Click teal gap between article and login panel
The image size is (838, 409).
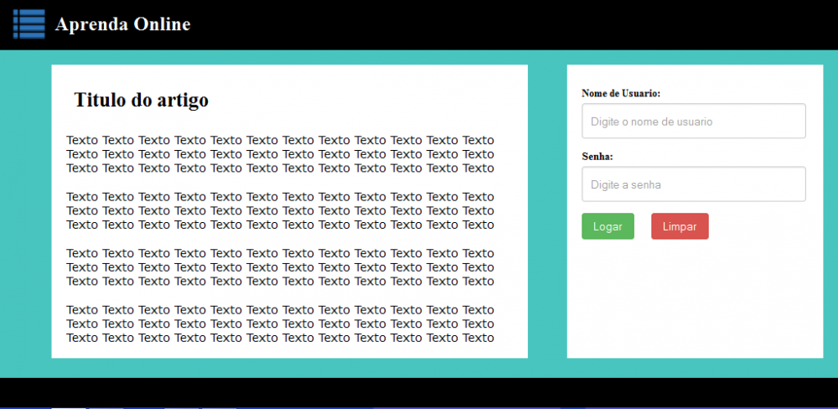click(x=547, y=211)
